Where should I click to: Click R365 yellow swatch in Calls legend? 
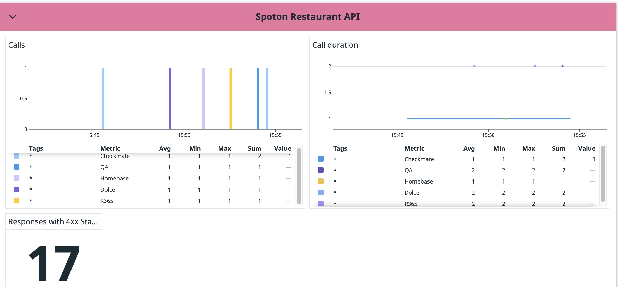coord(17,201)
